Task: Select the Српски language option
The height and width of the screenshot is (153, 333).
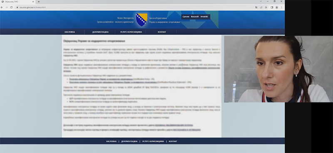Action: coord(186,17)
